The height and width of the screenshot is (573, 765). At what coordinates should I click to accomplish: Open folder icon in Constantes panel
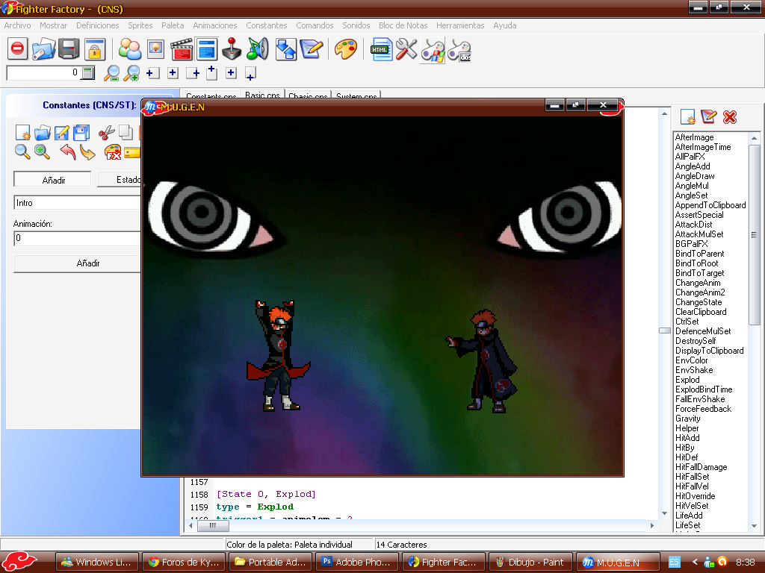tap(43, 133)
